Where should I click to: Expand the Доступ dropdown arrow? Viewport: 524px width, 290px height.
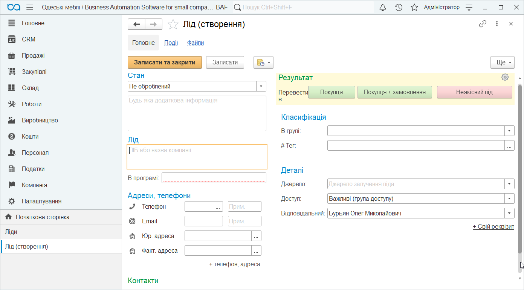(x=510, y=198)
